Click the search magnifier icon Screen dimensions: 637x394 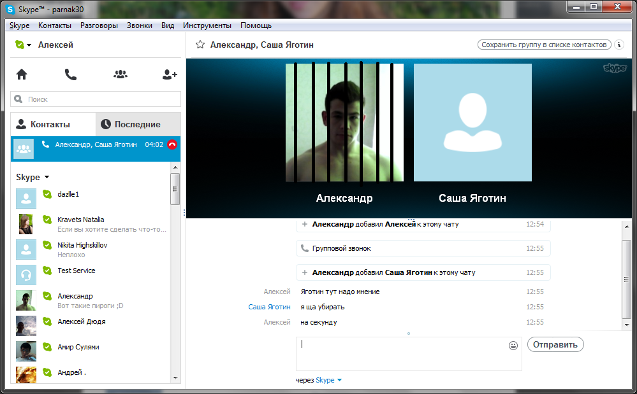click(18, 99)
